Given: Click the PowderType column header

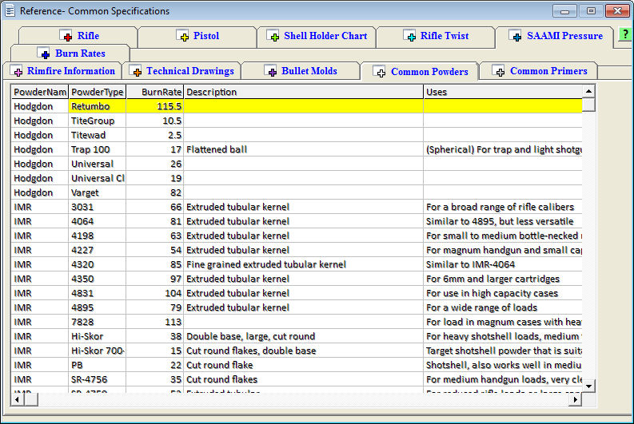Looking at the screenshot, I should (98, 92).
